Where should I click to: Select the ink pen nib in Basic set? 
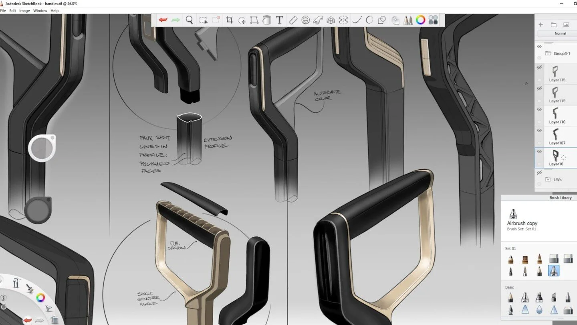click(510, 310)
